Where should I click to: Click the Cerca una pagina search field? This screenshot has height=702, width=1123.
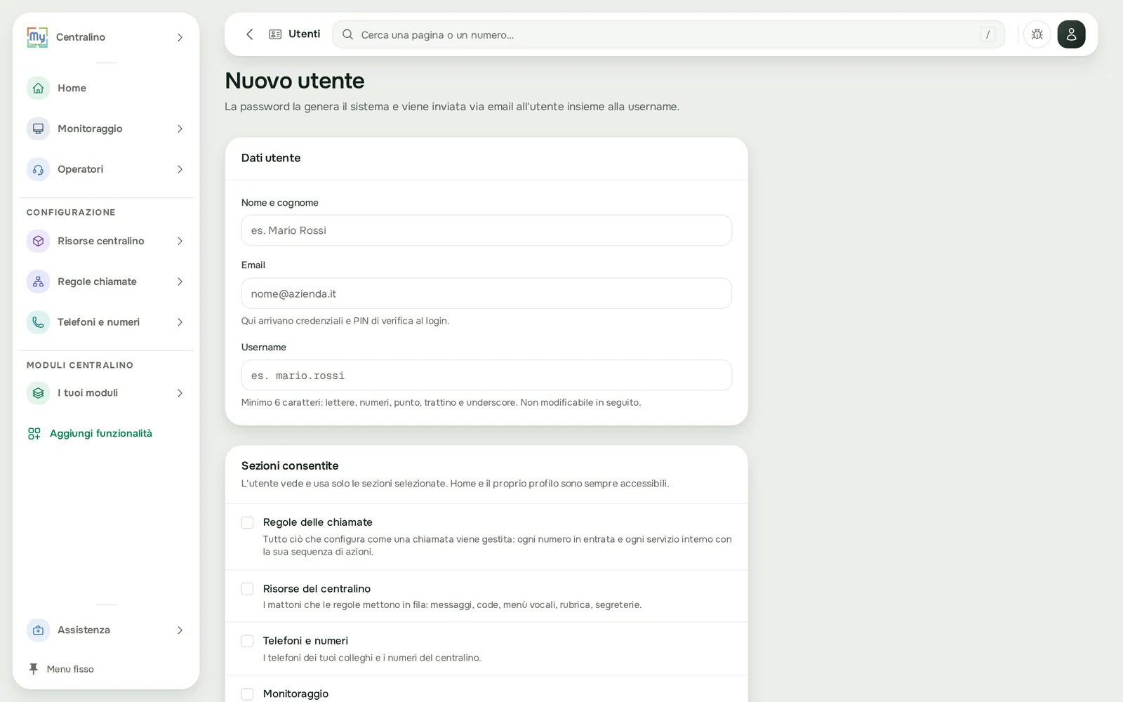[x=668, y=34]
